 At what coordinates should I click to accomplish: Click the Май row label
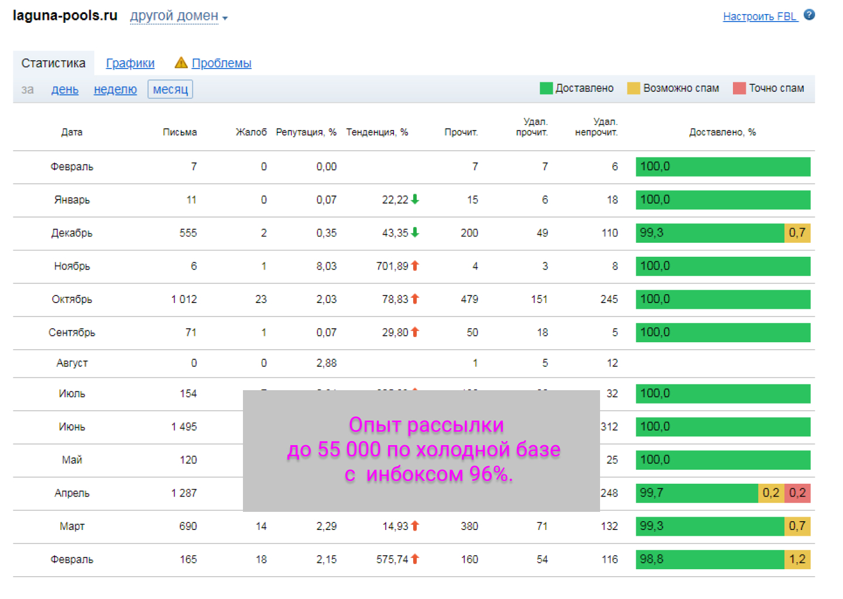pos(72,460)
